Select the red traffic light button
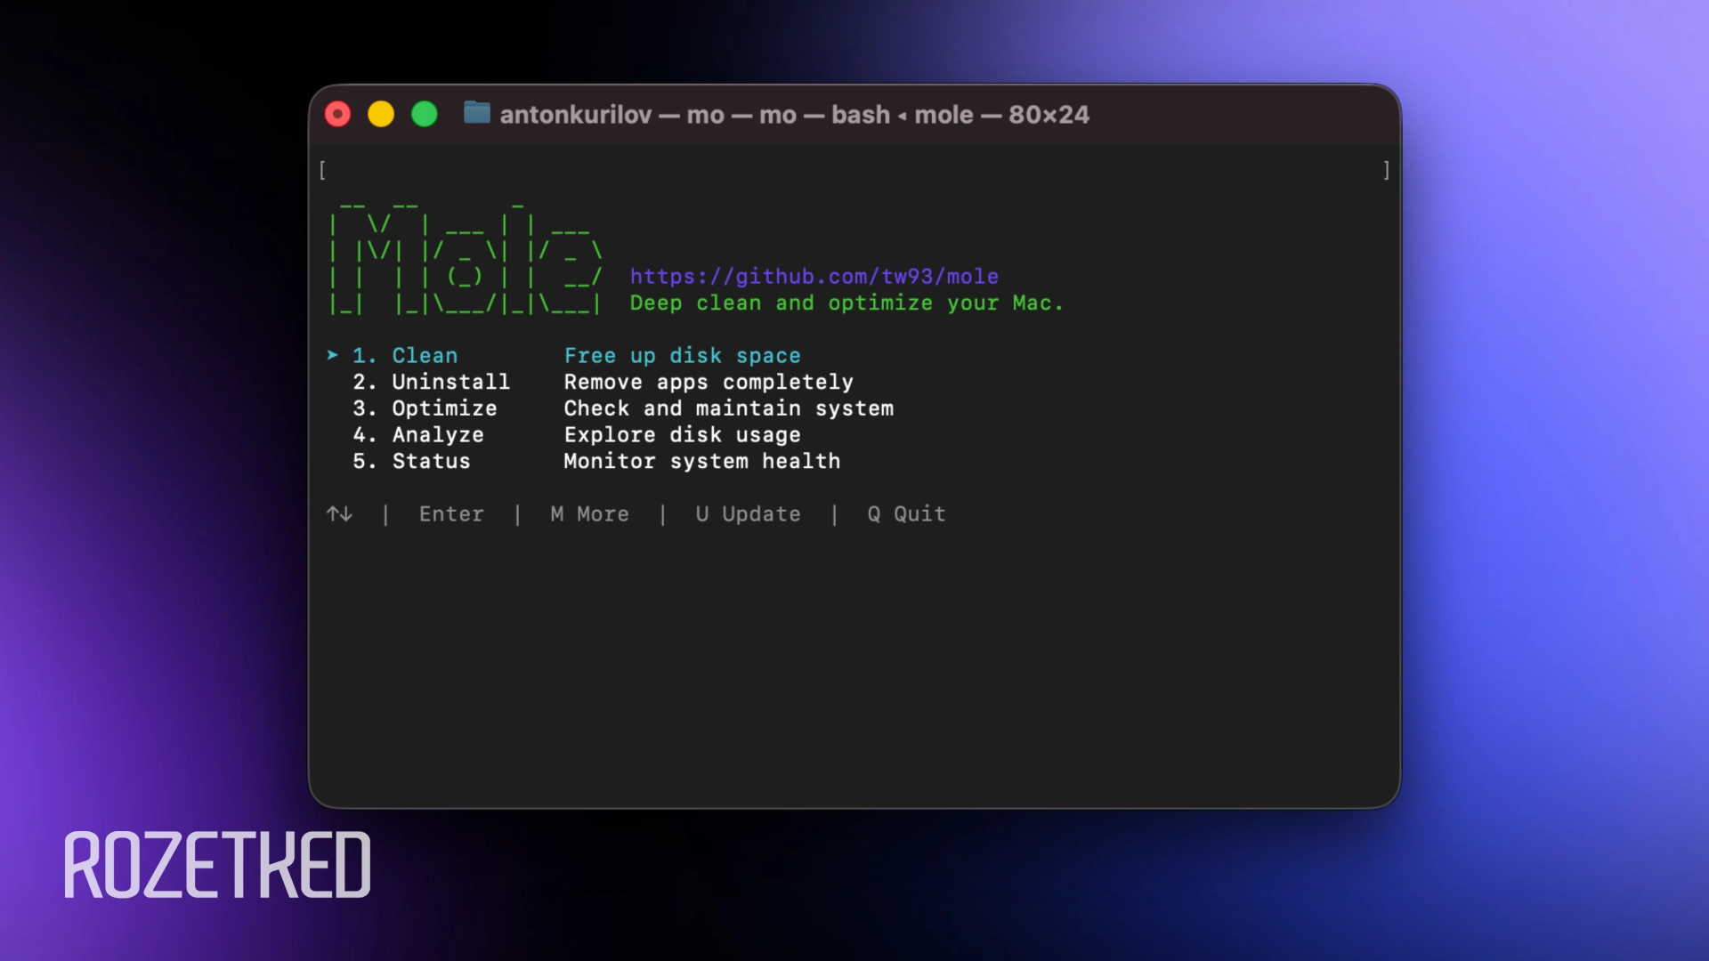This screenshot has width=1709, height=961. [337, 114]
